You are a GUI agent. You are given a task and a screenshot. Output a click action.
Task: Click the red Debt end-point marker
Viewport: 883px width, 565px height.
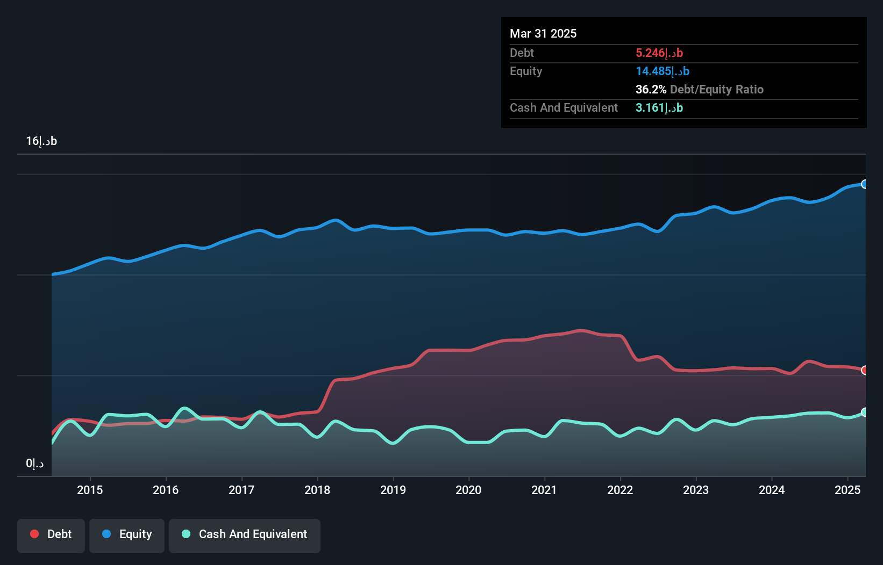click(865, 370)
